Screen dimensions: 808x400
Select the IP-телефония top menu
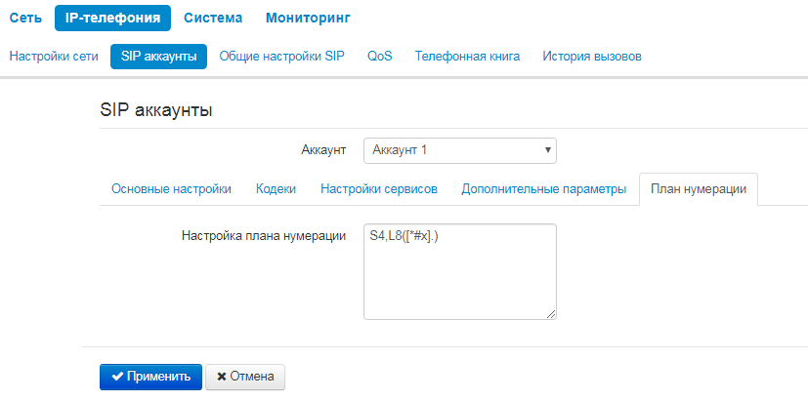[112, 18]
